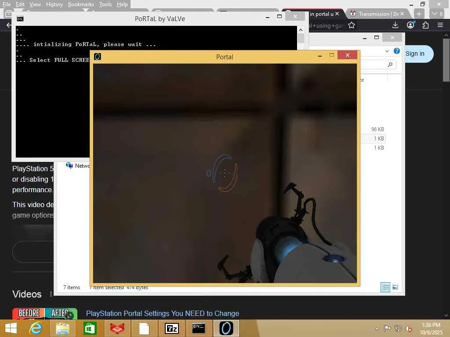The height and width of the screenshot is (337, 450).
Task: Open Firefox extensions puzzle icon
Action: pos(425,25)
